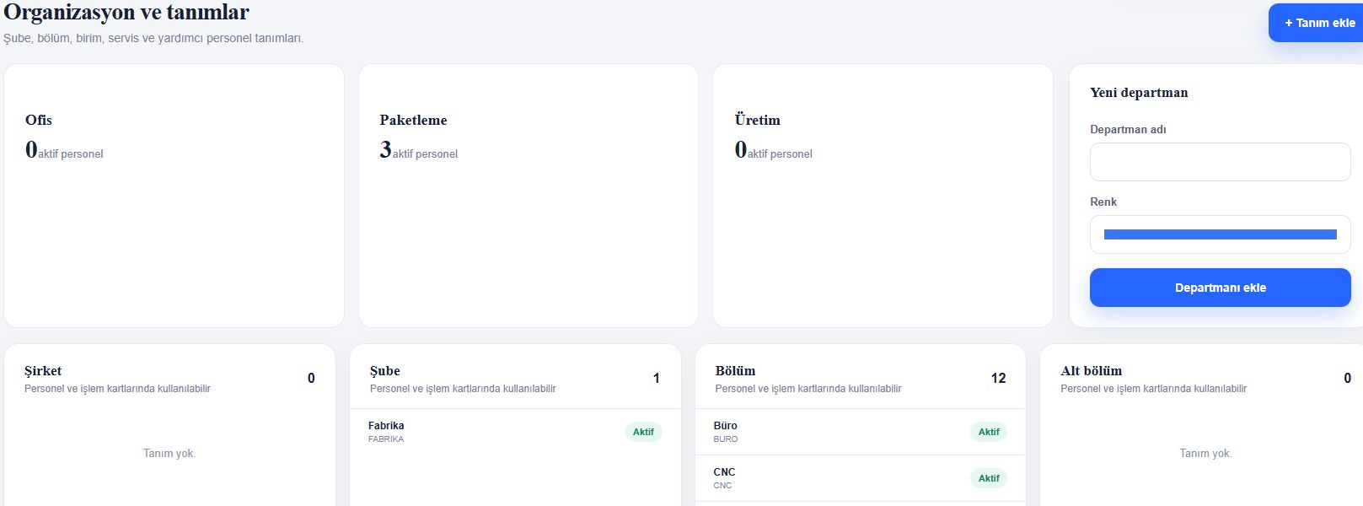The image size is (1363, 506).
Task: Click the Aktif badge on the Büro row
Action: click(x=989, y=432)
